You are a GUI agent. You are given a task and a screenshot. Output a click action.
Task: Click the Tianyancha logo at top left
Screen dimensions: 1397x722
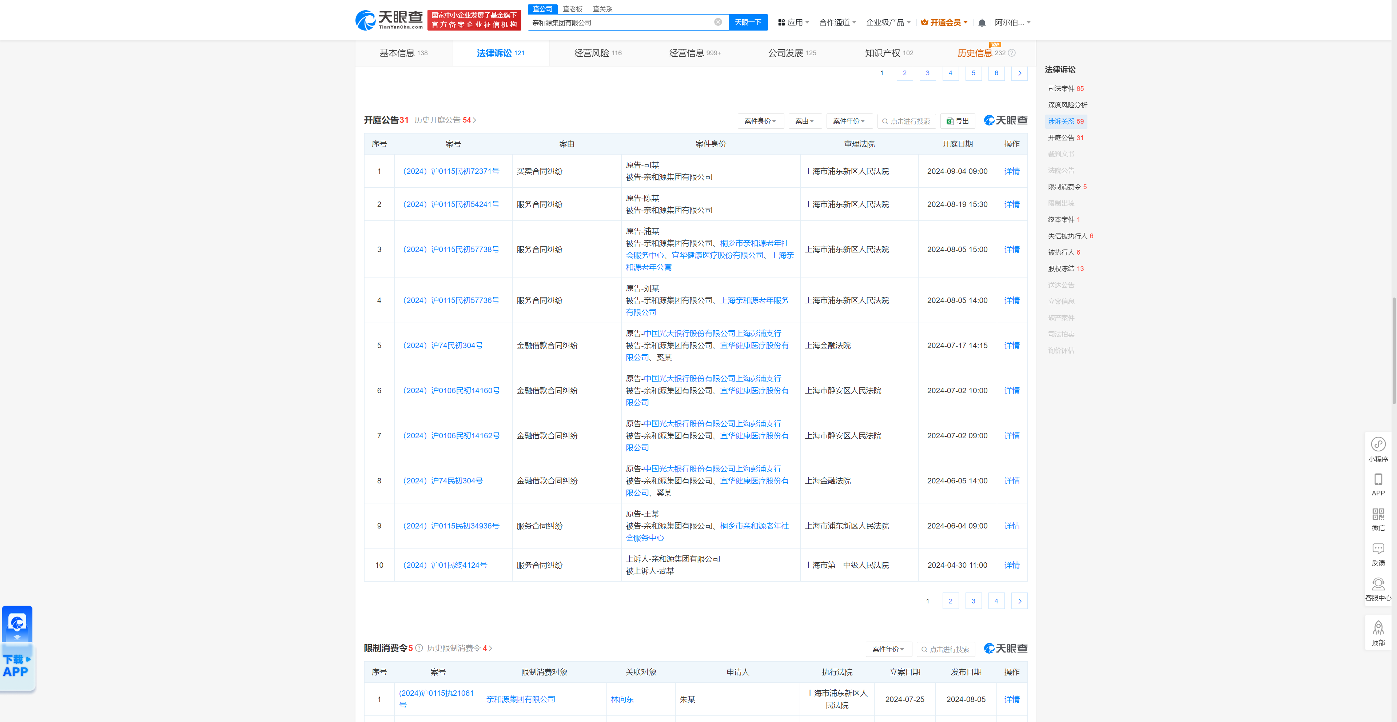click(x=389, y=20)
